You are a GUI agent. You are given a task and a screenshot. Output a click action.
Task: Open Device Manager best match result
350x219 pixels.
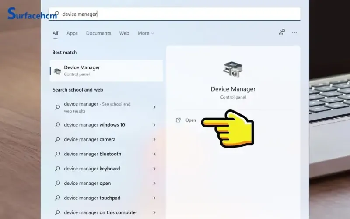point(106,71)
